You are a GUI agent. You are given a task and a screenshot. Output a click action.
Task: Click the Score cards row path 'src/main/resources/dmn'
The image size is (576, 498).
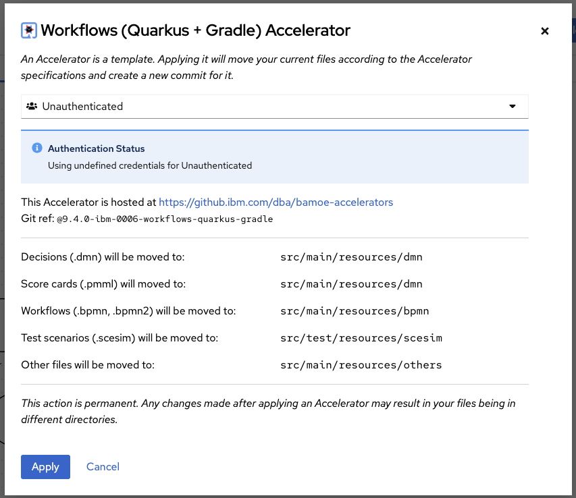click(x=352, y=284)
